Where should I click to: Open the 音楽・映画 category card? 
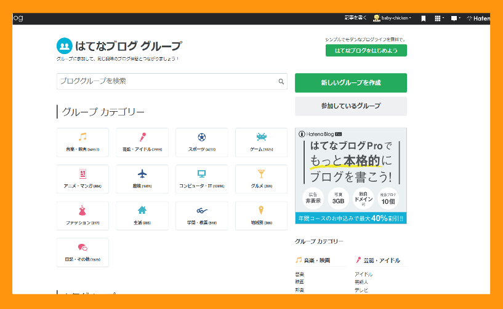[82, 142]
